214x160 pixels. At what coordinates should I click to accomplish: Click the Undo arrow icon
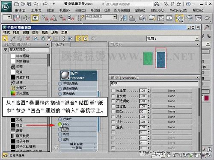[x=36, y=4]
